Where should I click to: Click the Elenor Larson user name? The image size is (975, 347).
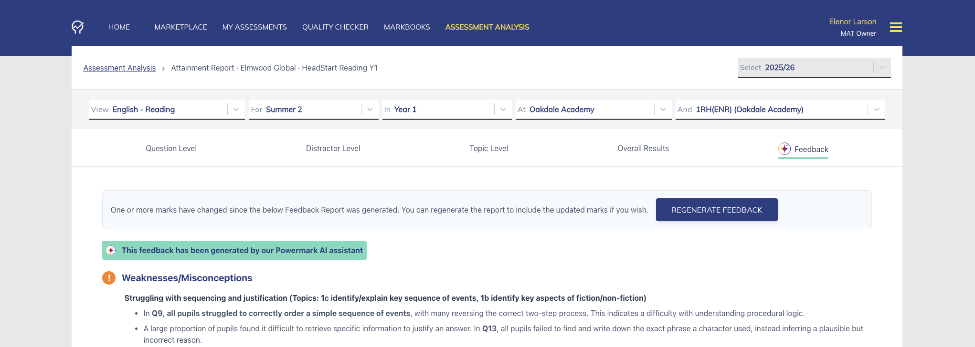[852, 22]
